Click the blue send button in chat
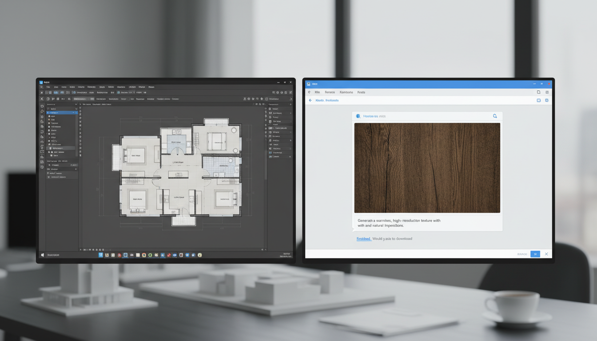Viewport: 597px width, 341px height. point(535,254)
